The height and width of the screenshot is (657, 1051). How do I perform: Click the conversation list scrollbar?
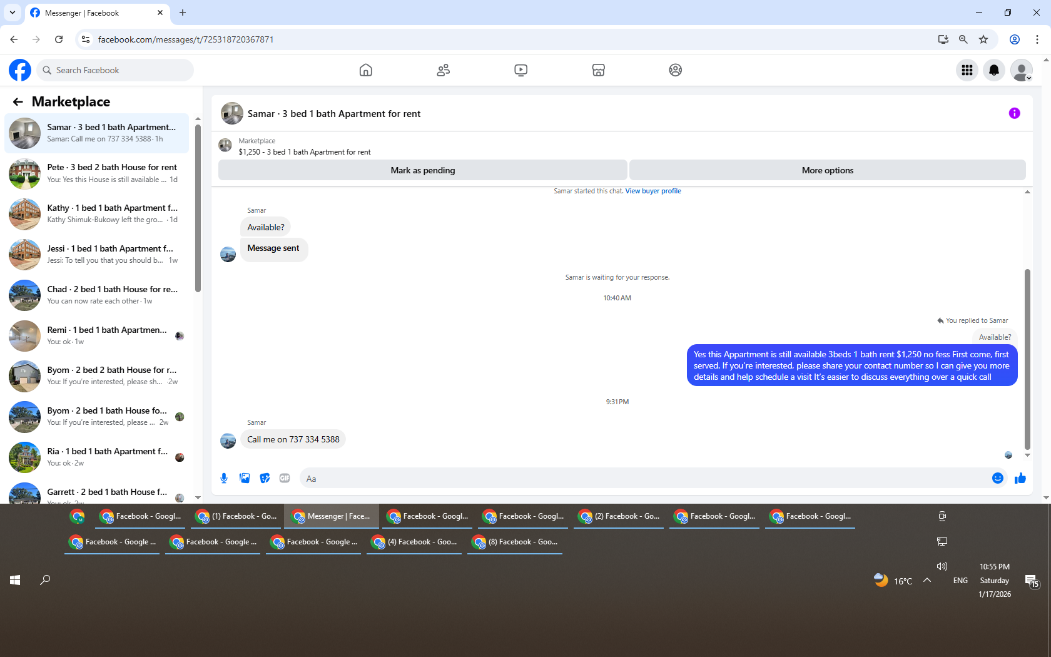click(198, 208)
